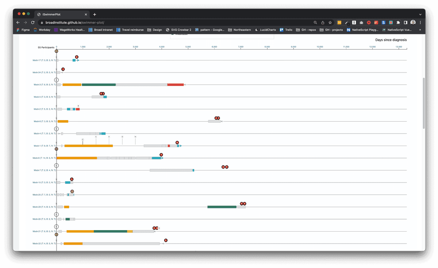The width and height of the screenshot is (438, 268).
Task: Click the browser reload button
Action: click(33, 22)
